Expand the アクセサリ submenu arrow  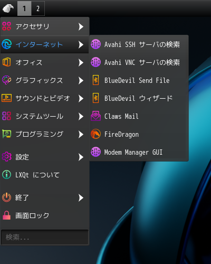point(81,26)
